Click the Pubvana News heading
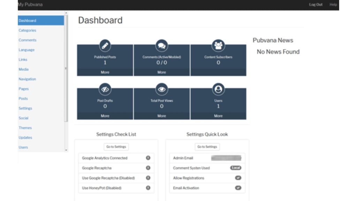The width and height of the screenshot is (357, 201). (x=273, y=40)
